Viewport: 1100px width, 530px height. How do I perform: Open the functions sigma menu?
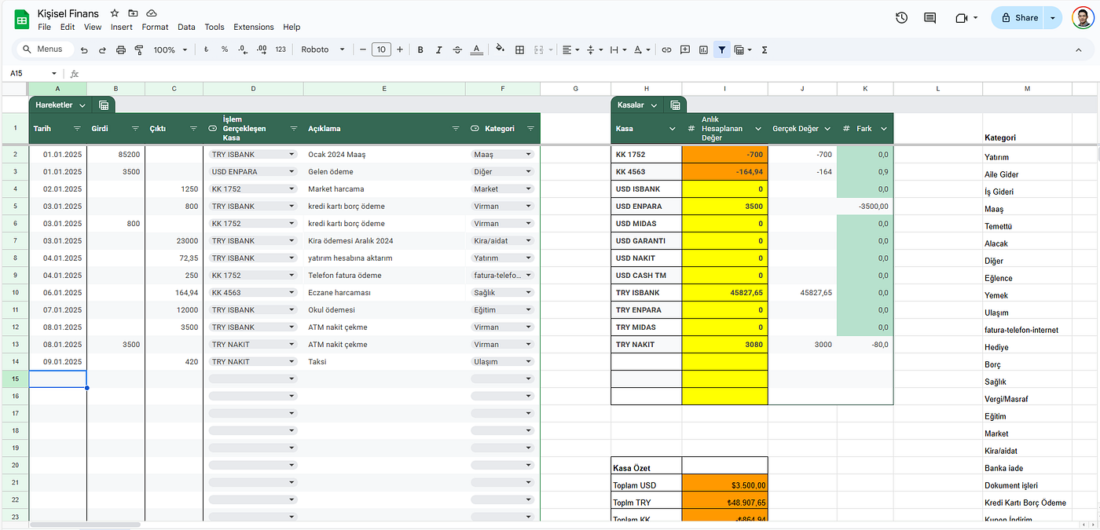(764, 49)
